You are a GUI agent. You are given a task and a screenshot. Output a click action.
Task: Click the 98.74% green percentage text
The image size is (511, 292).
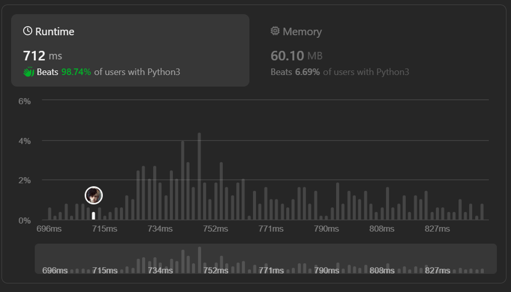click(x=76, y=72)
